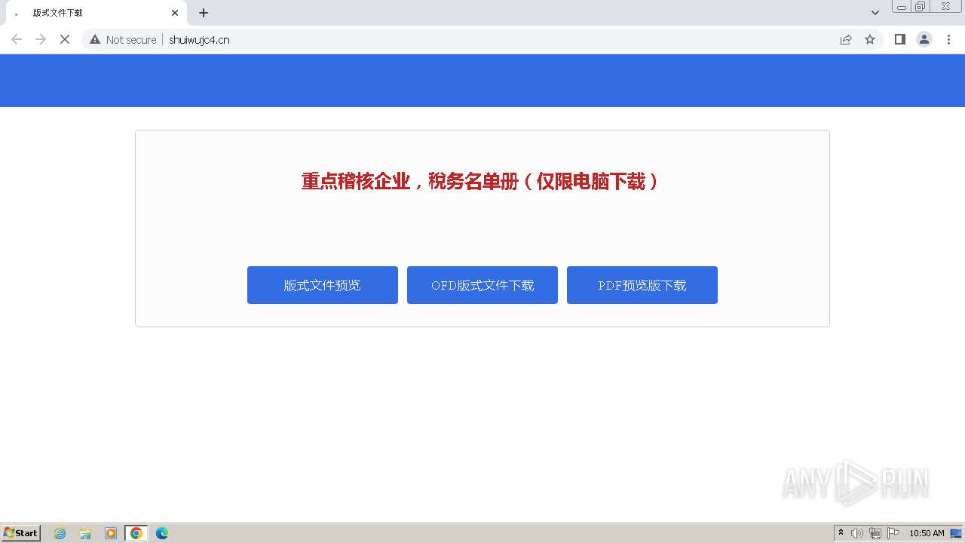
Task: Open the Windows Start menu
Action: point(21,533)
